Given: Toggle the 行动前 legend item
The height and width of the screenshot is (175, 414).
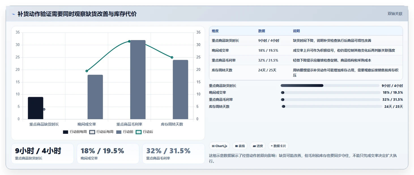Looking at the screenshot, I should (x=125, y=132).
